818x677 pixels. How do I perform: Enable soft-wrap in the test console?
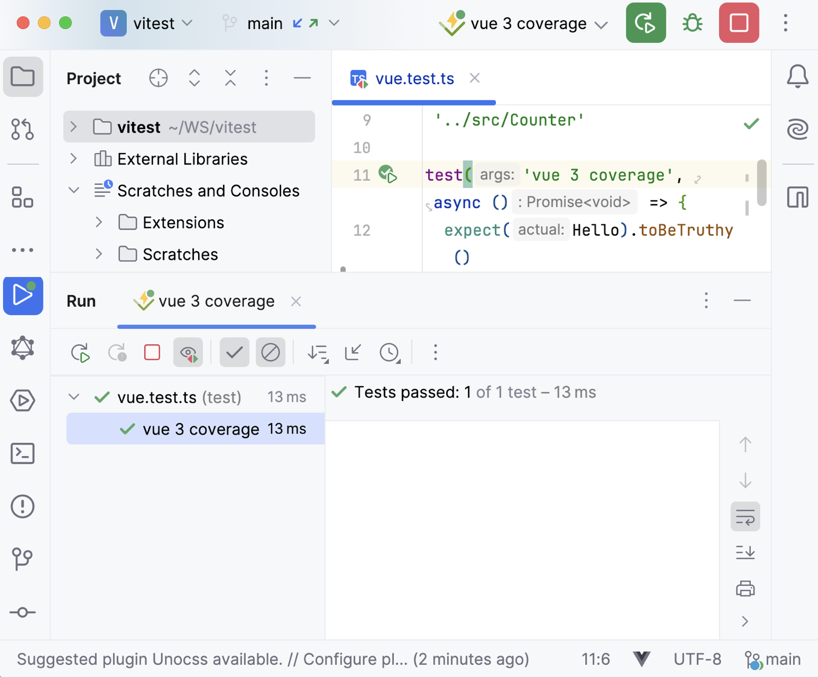pos(745,516)
